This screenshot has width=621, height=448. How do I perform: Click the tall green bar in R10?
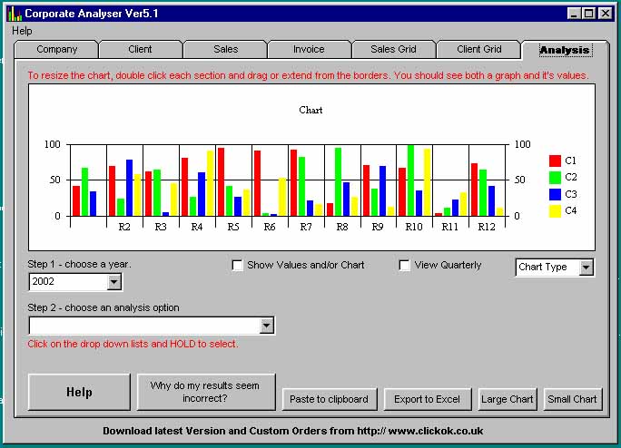point(410,180)
